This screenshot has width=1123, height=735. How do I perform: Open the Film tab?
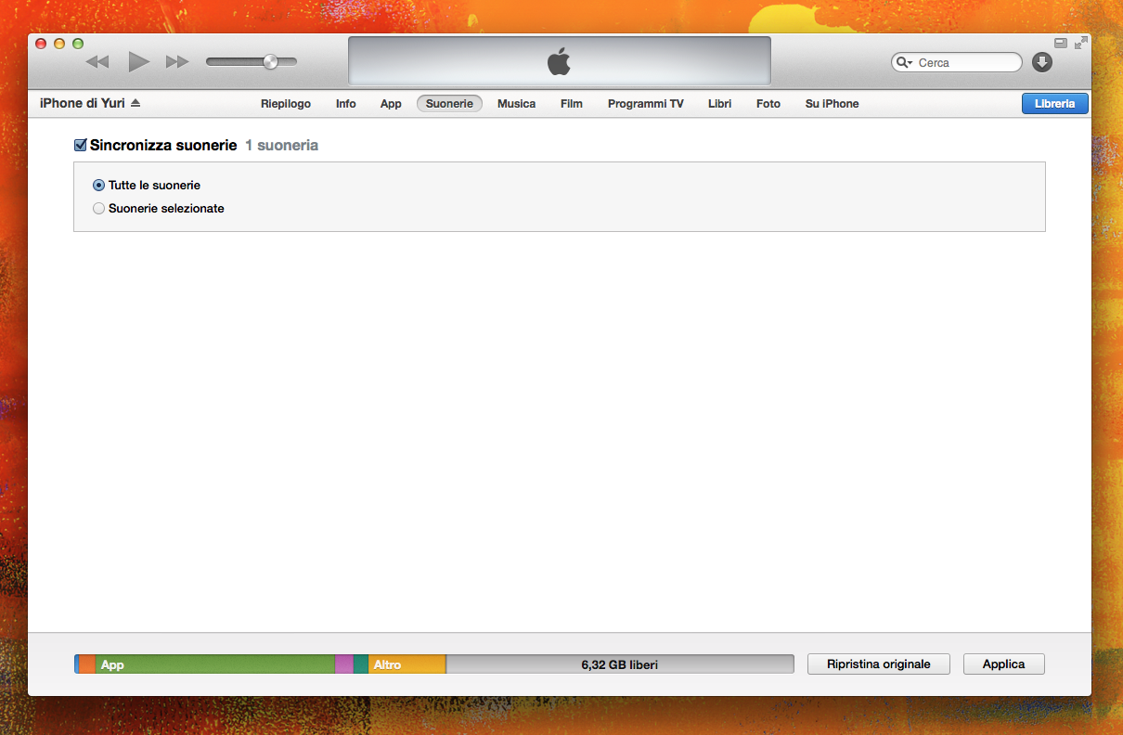tap(572, 104)
